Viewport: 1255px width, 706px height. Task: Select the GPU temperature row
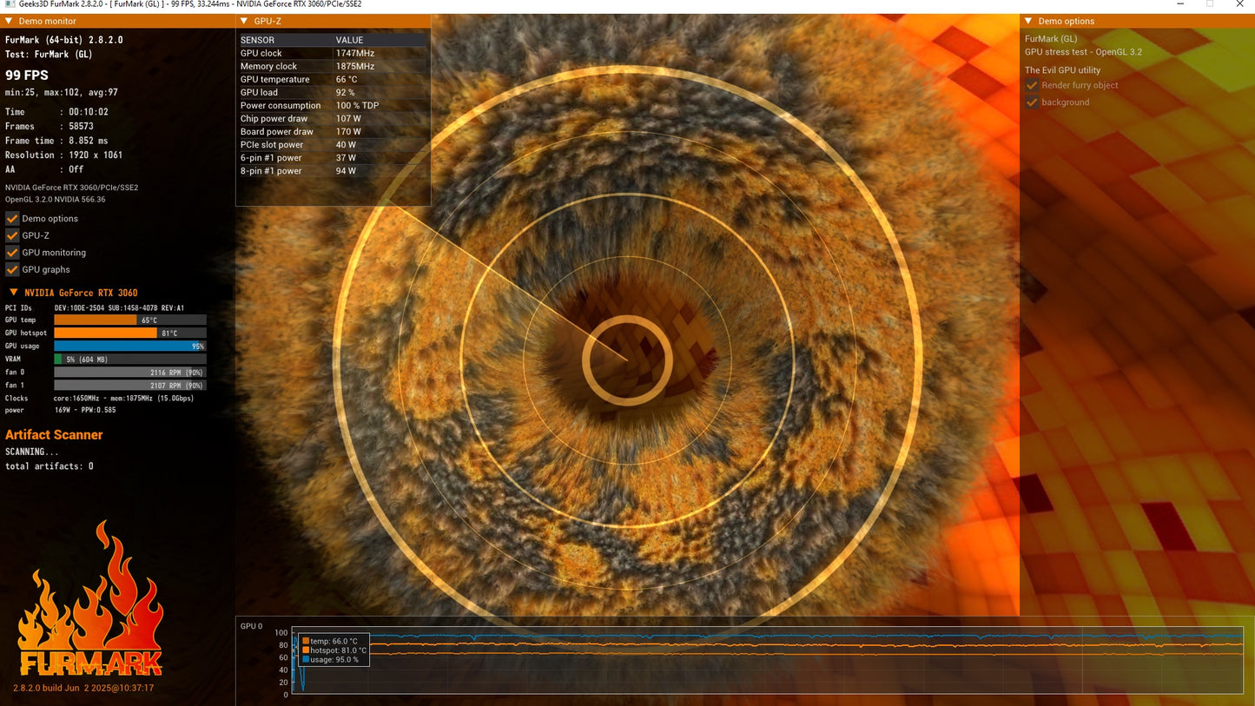click(x=333, y=79)
